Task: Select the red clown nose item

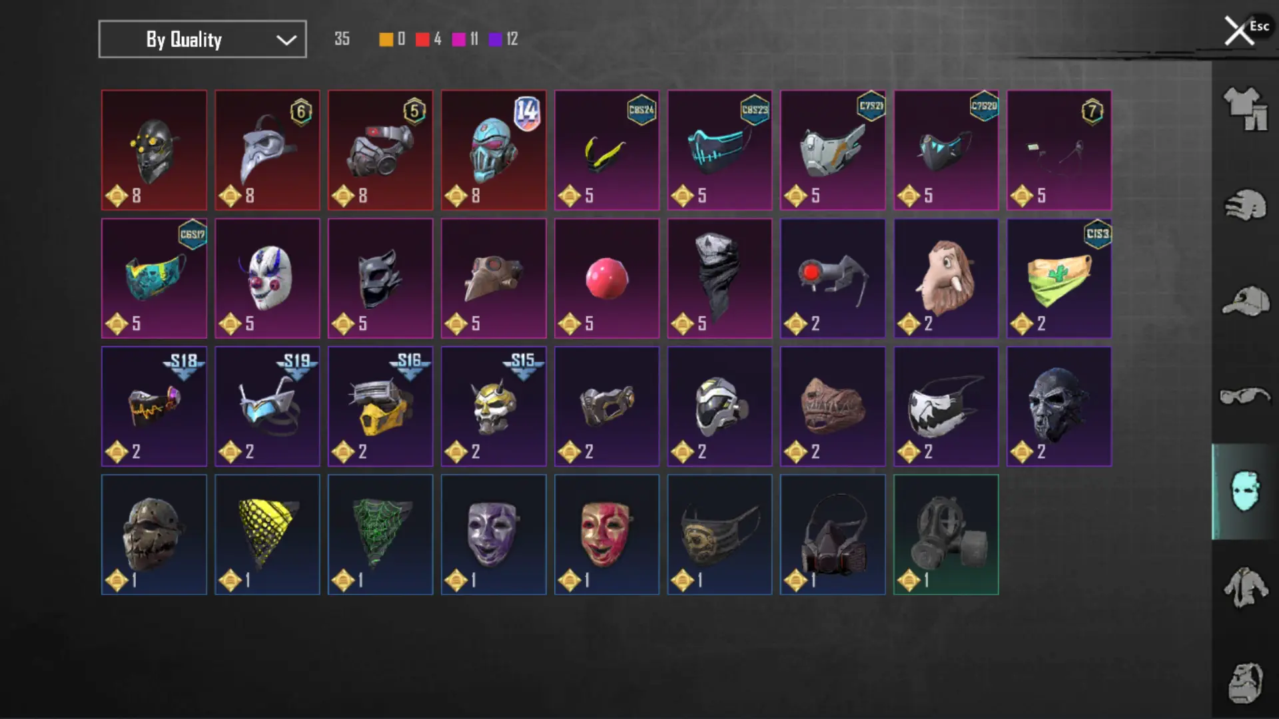Action: [607, 278]
